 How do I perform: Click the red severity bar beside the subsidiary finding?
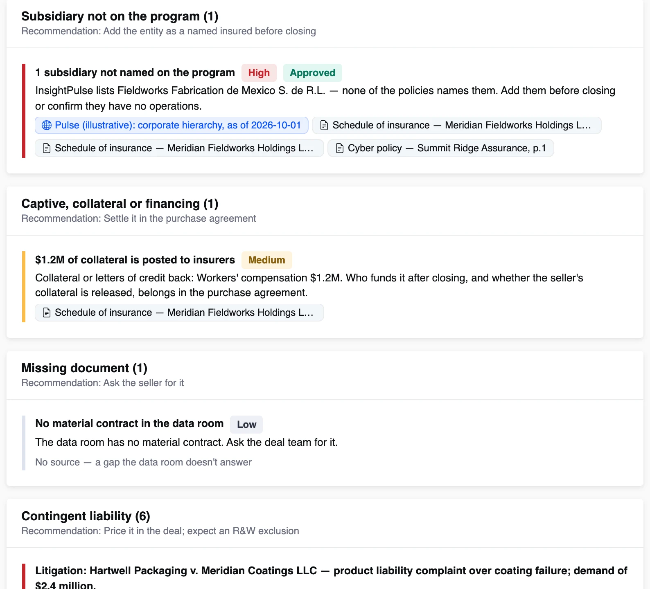coord(24,111)
